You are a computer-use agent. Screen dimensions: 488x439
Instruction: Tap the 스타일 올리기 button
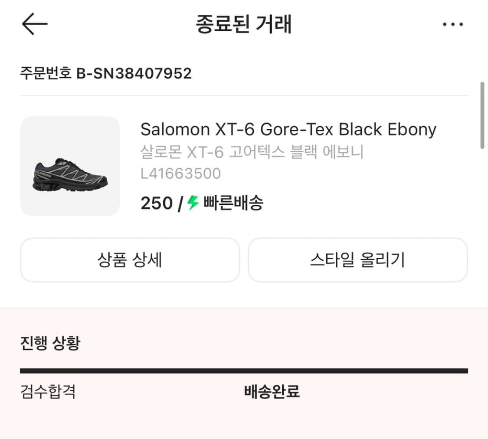[x=358, y=260]
